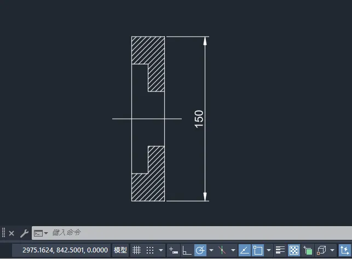This screenshot has height=259, width=352.
Task: Open snap mode settings dropdown arrow
Action: click(161, 250)
